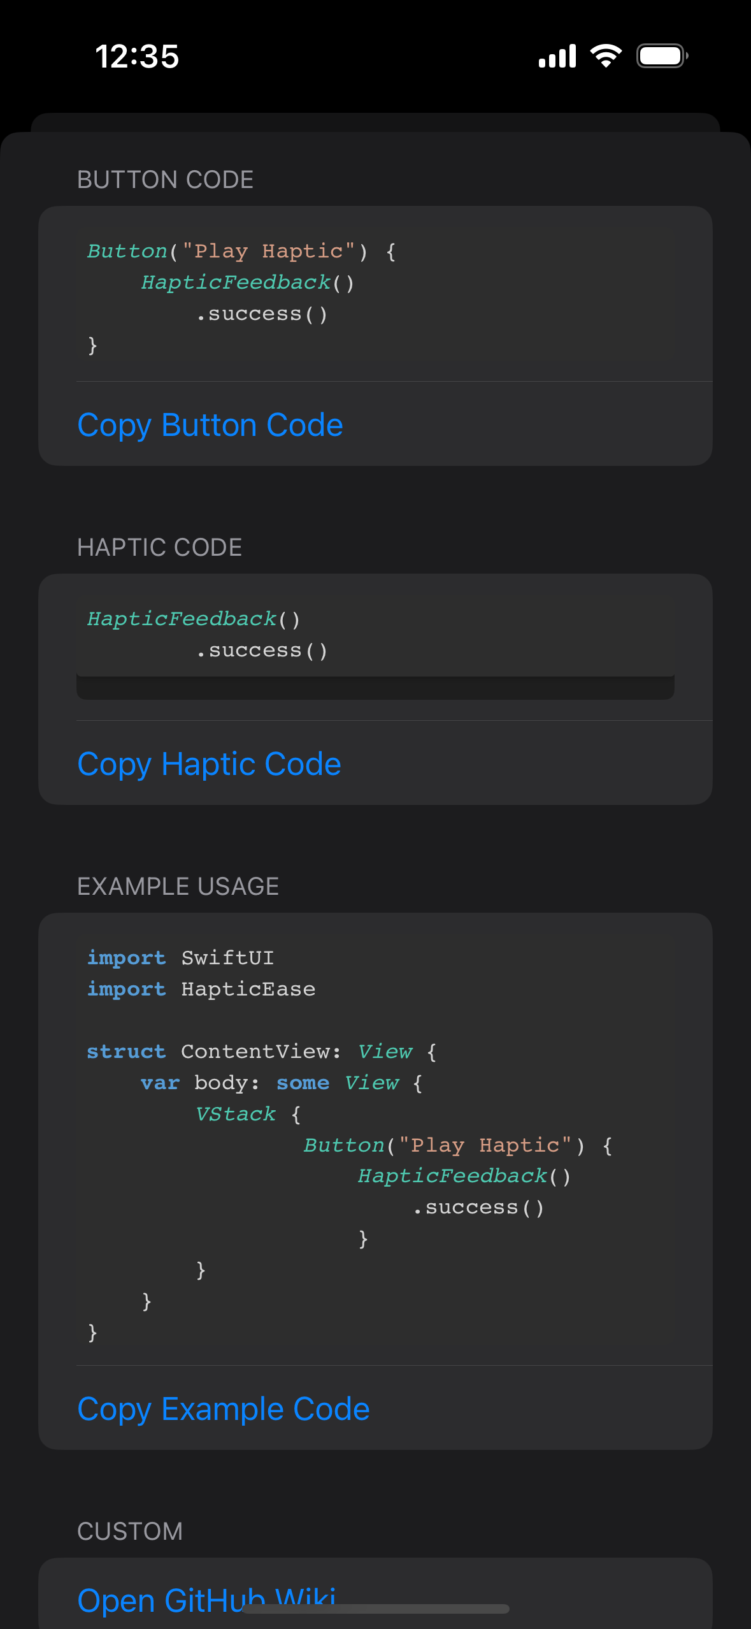Screen dimensions: 751x1629
Task: Tap 'var body: some View {' line
Action: coord(282,1083)
